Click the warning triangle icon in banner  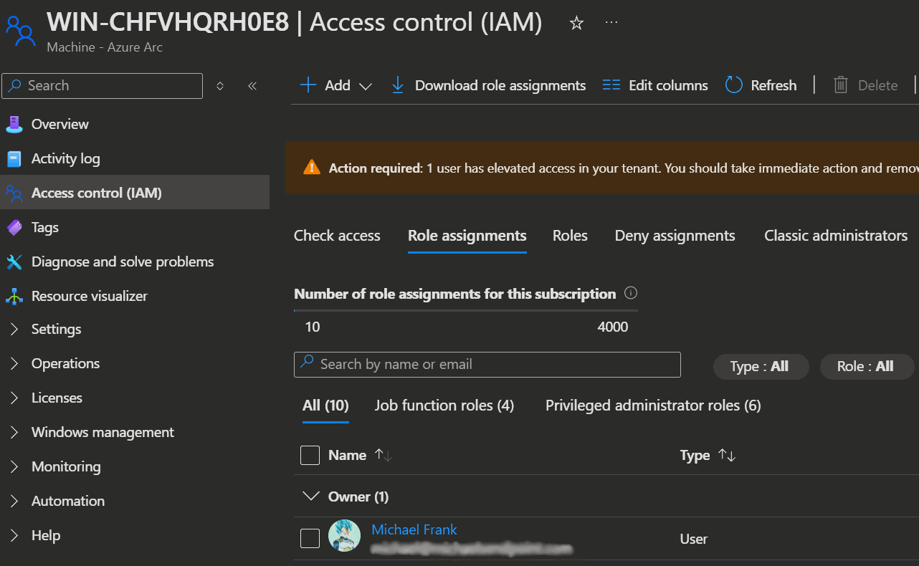[312, 168]
